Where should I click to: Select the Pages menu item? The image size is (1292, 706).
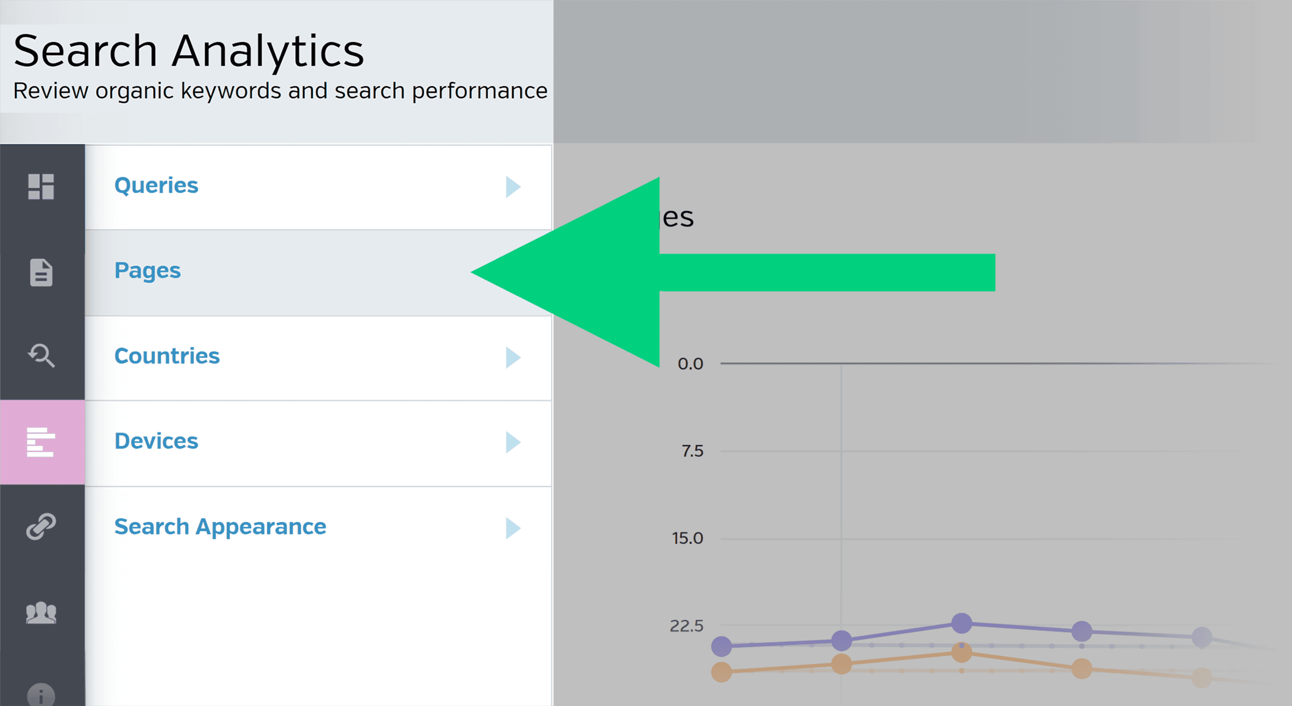[x=147, y=271]
